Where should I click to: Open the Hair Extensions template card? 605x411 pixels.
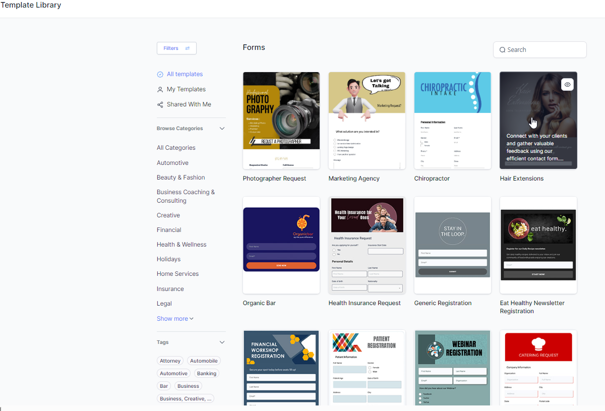click(x=538, y=121)
